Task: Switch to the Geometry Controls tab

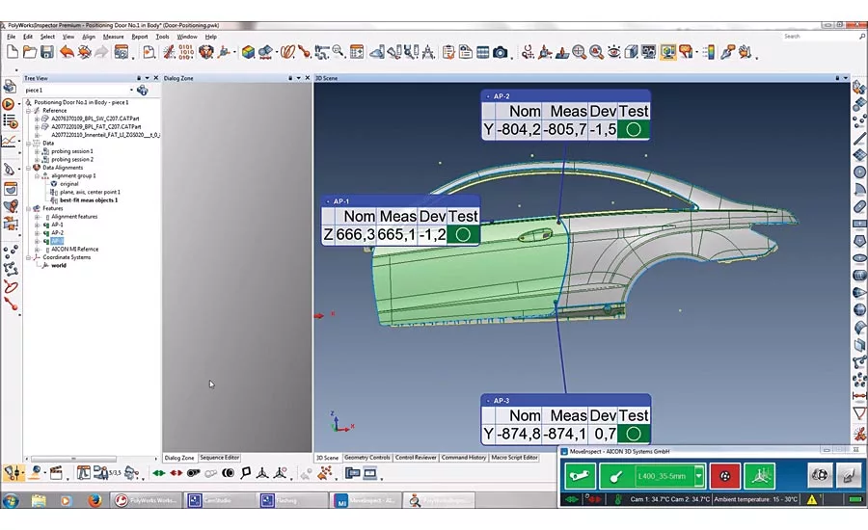Action: click(x=367, y=458)
